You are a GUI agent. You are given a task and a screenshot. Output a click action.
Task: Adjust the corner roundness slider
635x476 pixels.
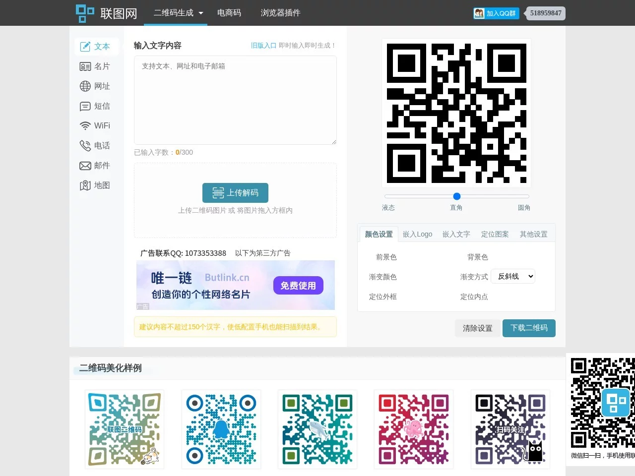pyautogui.click(x=456, y=196)
